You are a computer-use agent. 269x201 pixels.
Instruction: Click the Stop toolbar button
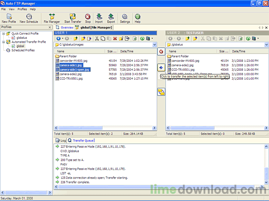88,19
